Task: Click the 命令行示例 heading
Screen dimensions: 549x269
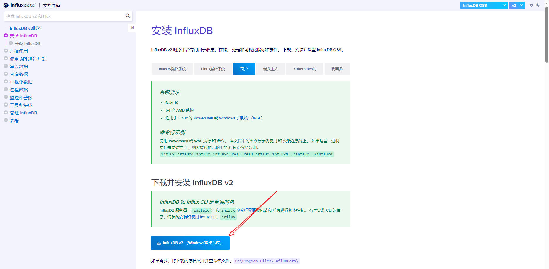Action: click(172, 132)
